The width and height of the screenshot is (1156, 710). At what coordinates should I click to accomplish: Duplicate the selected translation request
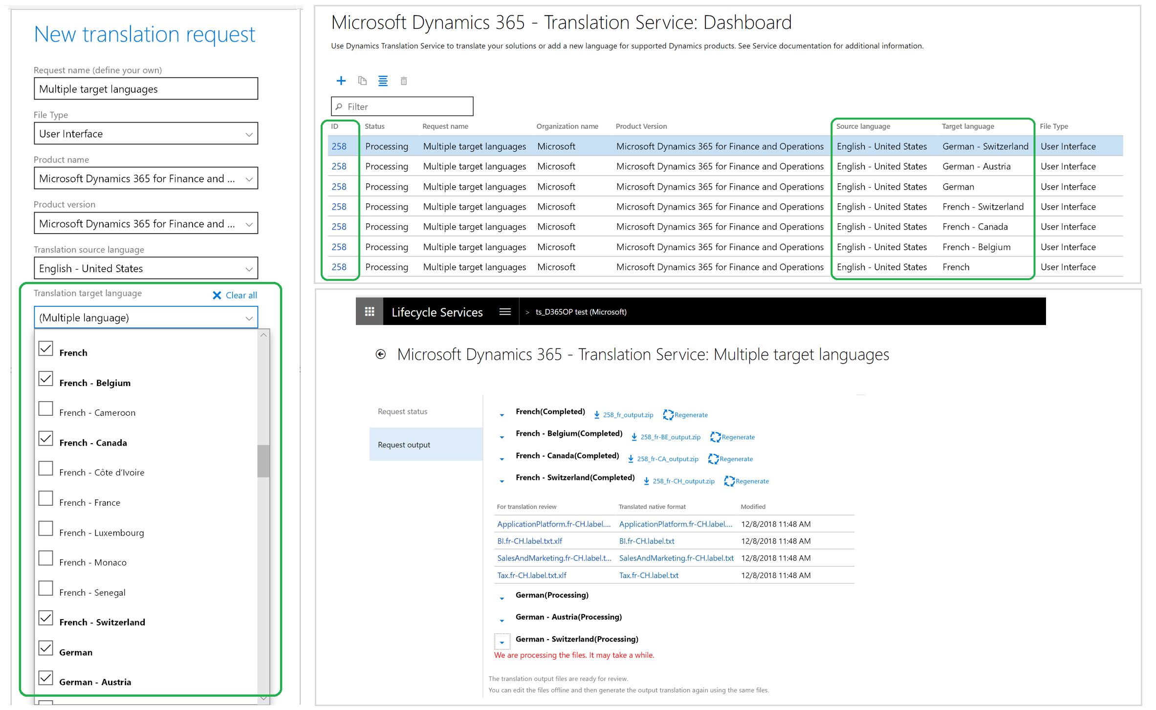pyautogui.click(x=362, y=81)
